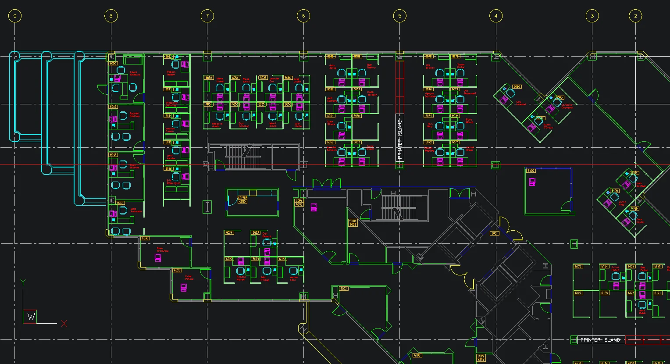Screen dimensions: 670x364
Task: Select room tag 6050
Action: (113, 64)
